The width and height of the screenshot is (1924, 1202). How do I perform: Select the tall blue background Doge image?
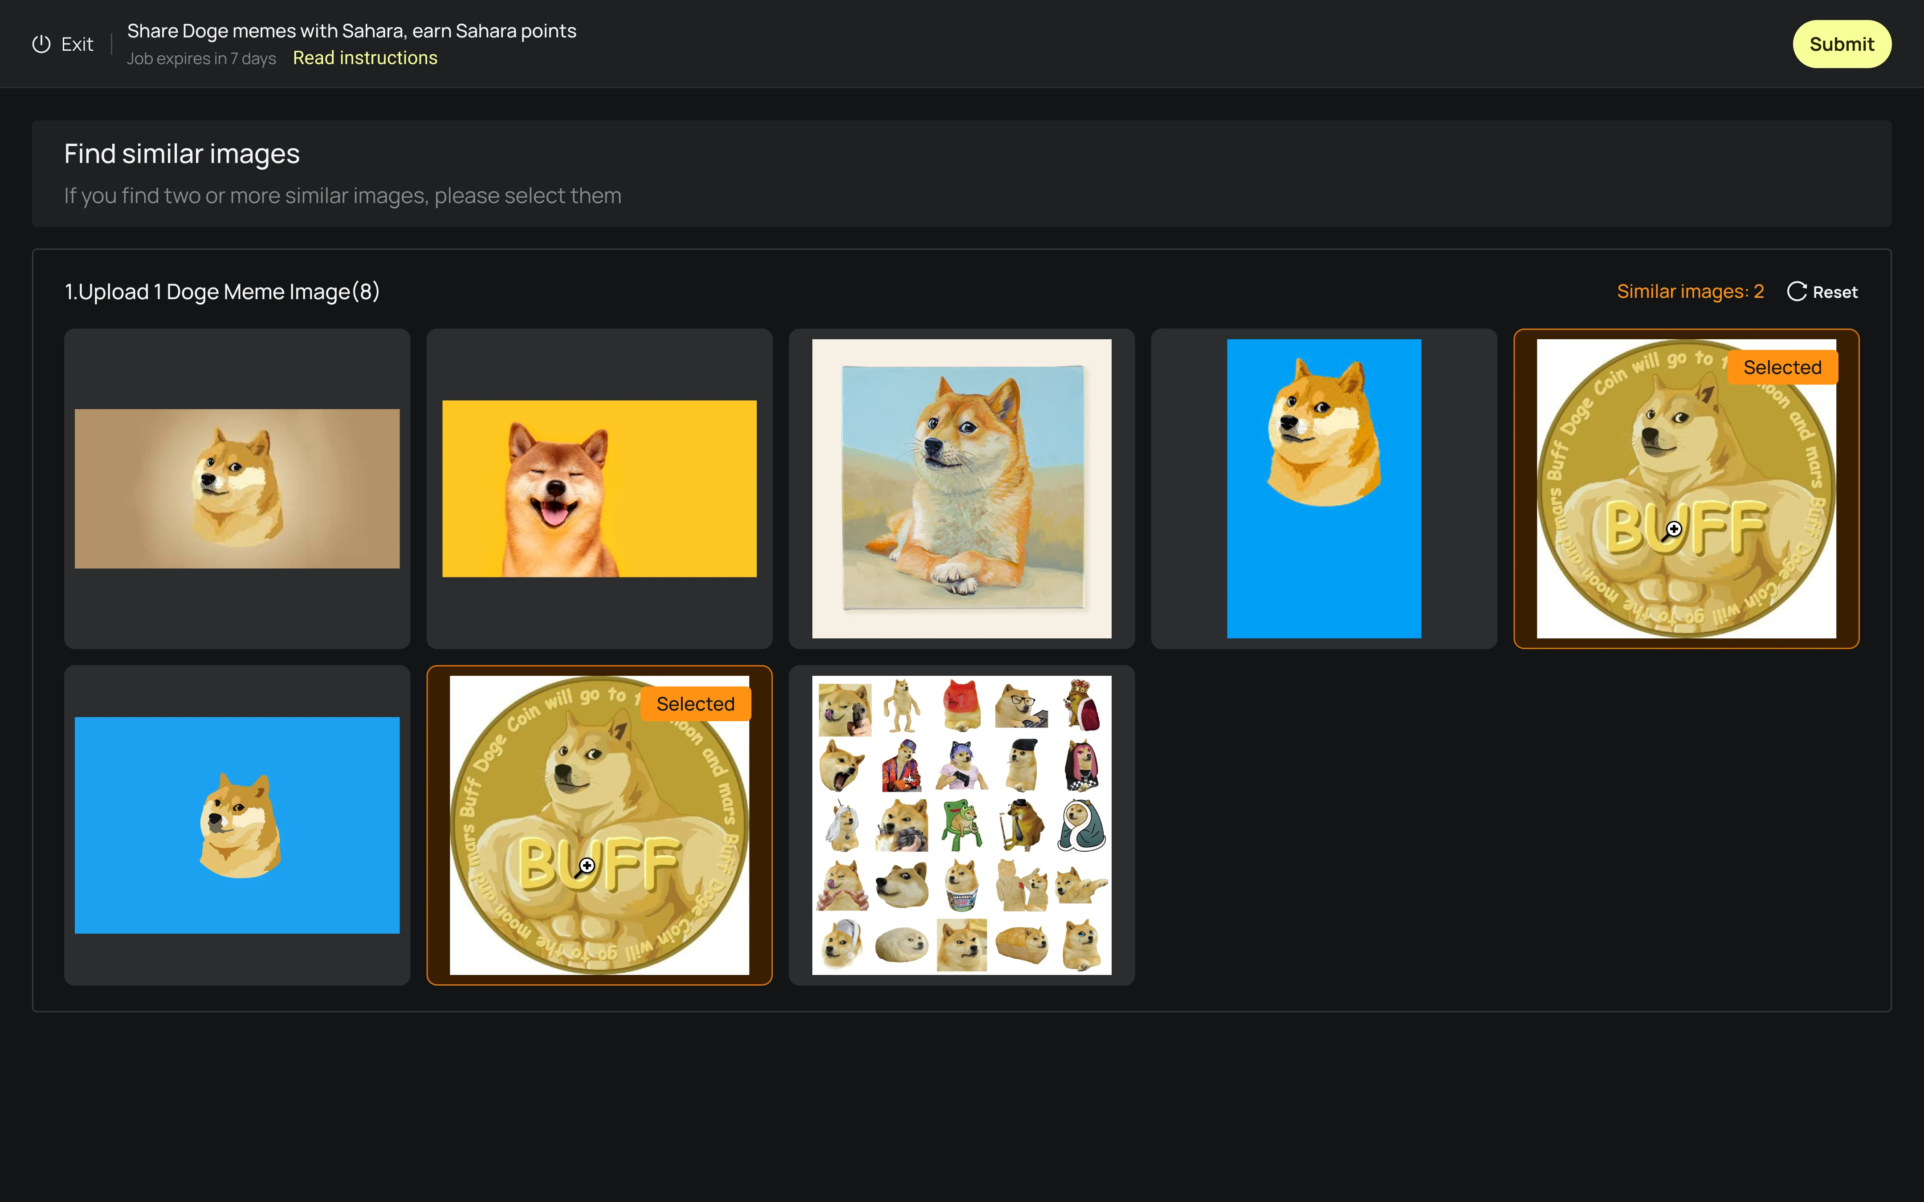point(1324,488)
